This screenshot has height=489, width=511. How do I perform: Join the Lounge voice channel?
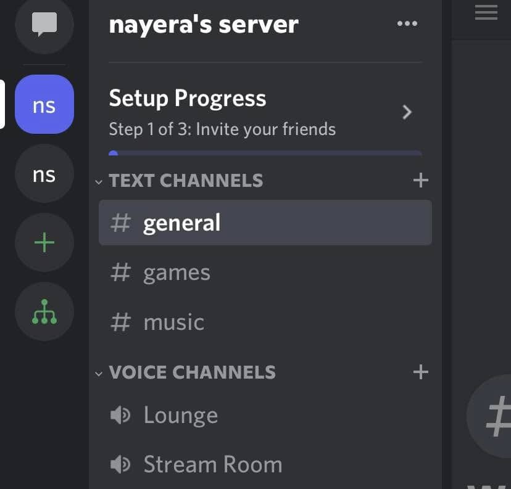pyautogui.click(x=265, y=415)
